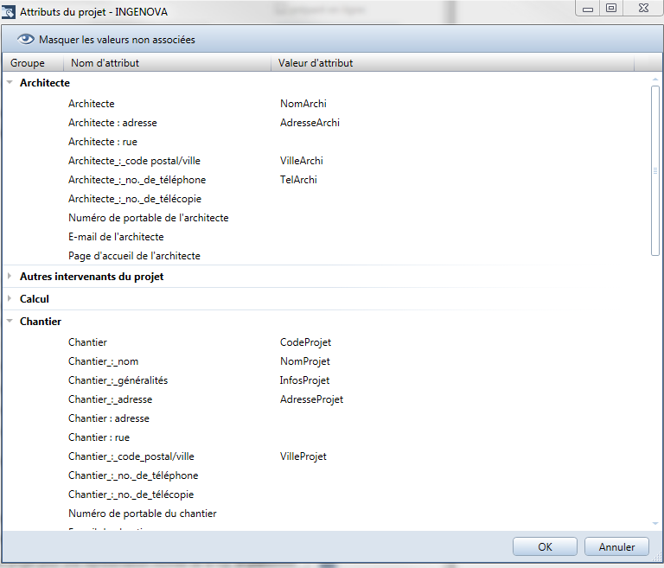Click the app icon in title bar
This screenshot has height=568, width=664.
9,11
